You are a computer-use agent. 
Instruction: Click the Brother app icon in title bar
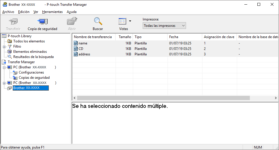(x=5, y=5)
